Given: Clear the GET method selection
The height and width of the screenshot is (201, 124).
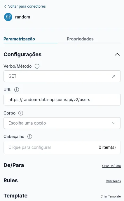Looking at the screenshot, I should coord(114,76).
